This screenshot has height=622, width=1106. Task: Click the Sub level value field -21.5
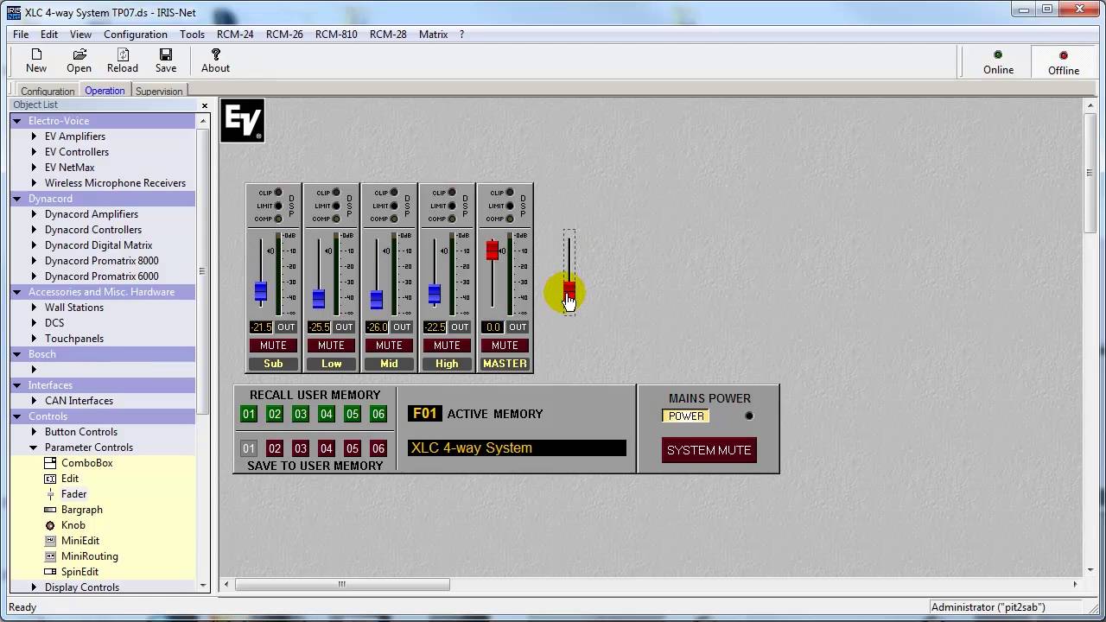pyautogui.click(x=261, y=327)
